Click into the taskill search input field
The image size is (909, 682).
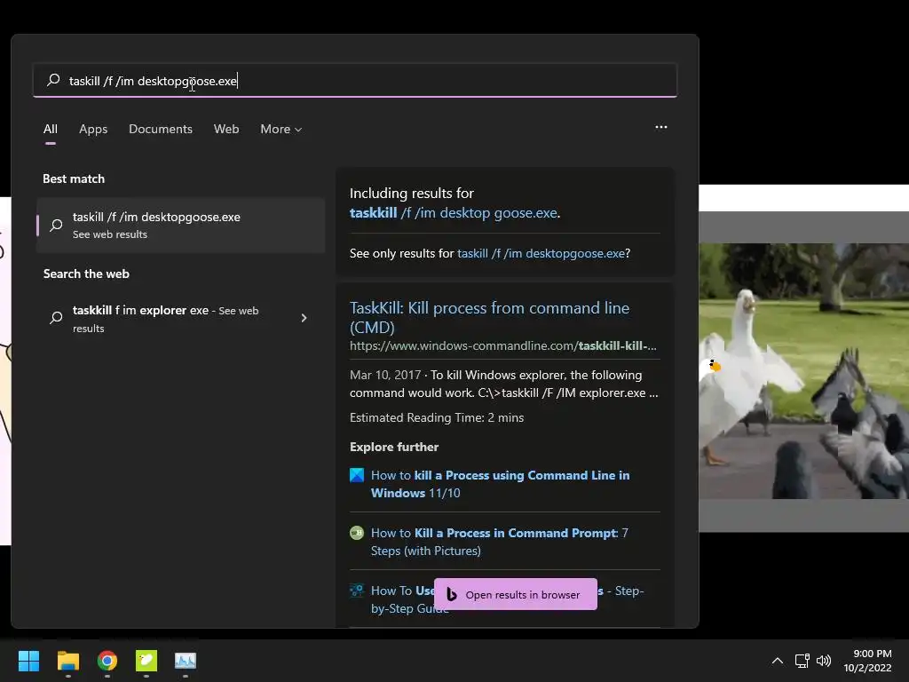point(355,81)
